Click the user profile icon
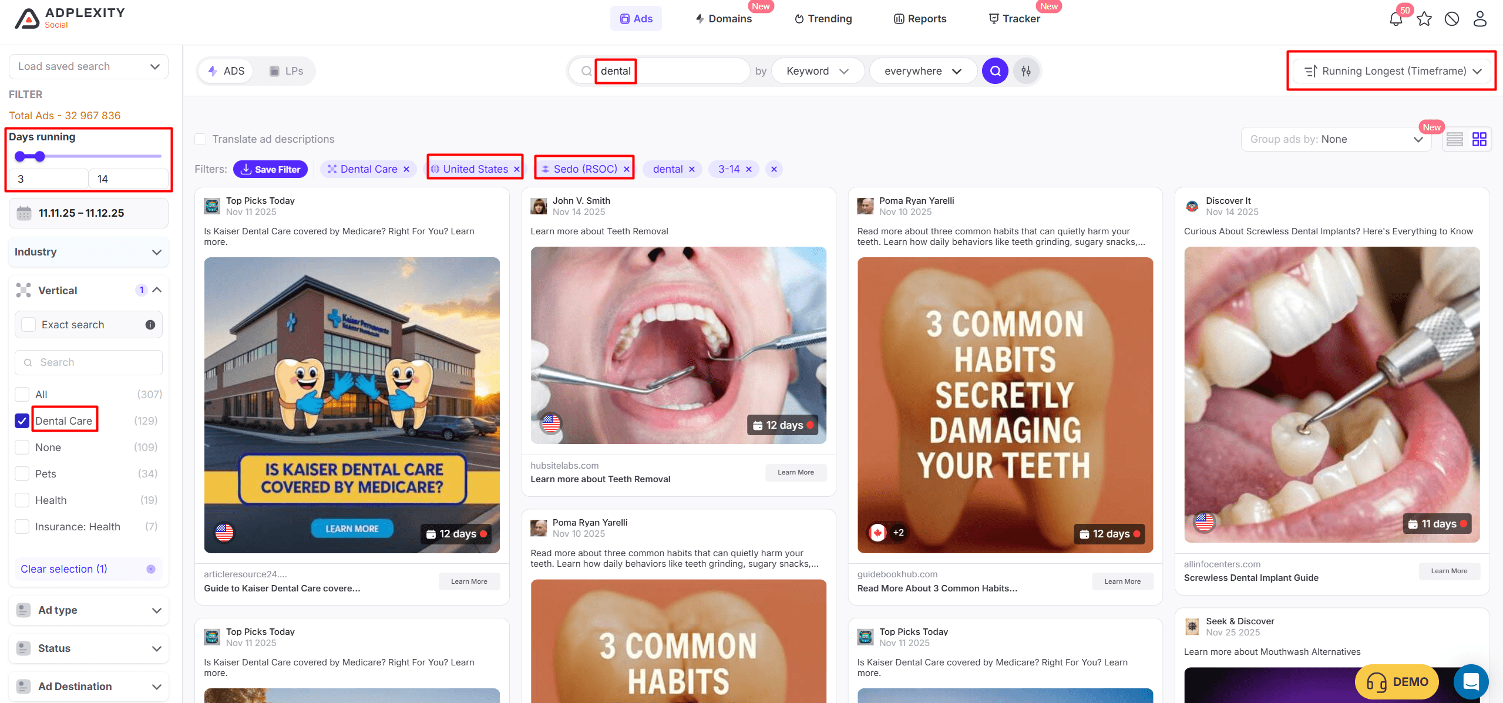This screenshot has height=703, width=1503. click(x=1480, y=19)
